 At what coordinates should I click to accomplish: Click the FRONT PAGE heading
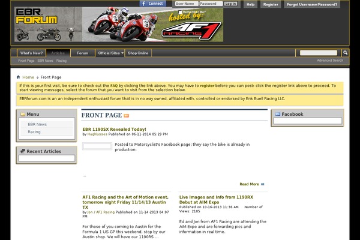pos(102,115)
